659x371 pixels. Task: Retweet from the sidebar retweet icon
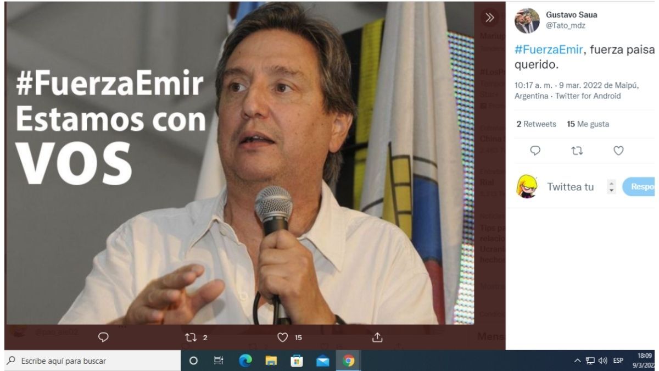point(577,151)
